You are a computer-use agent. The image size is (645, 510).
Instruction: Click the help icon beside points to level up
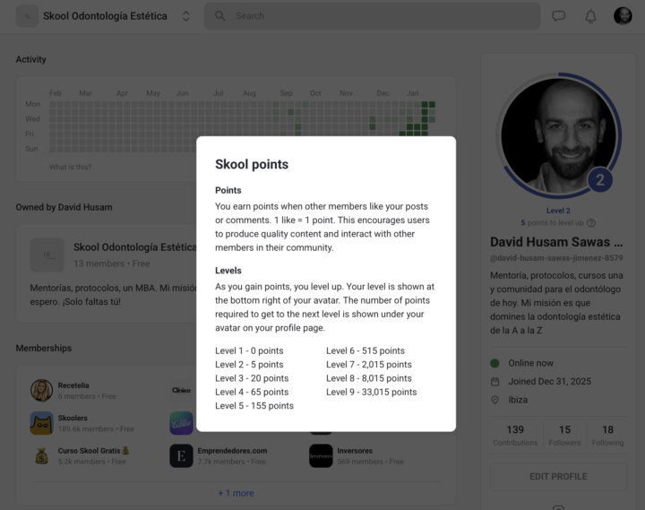[x=591, y=223]
